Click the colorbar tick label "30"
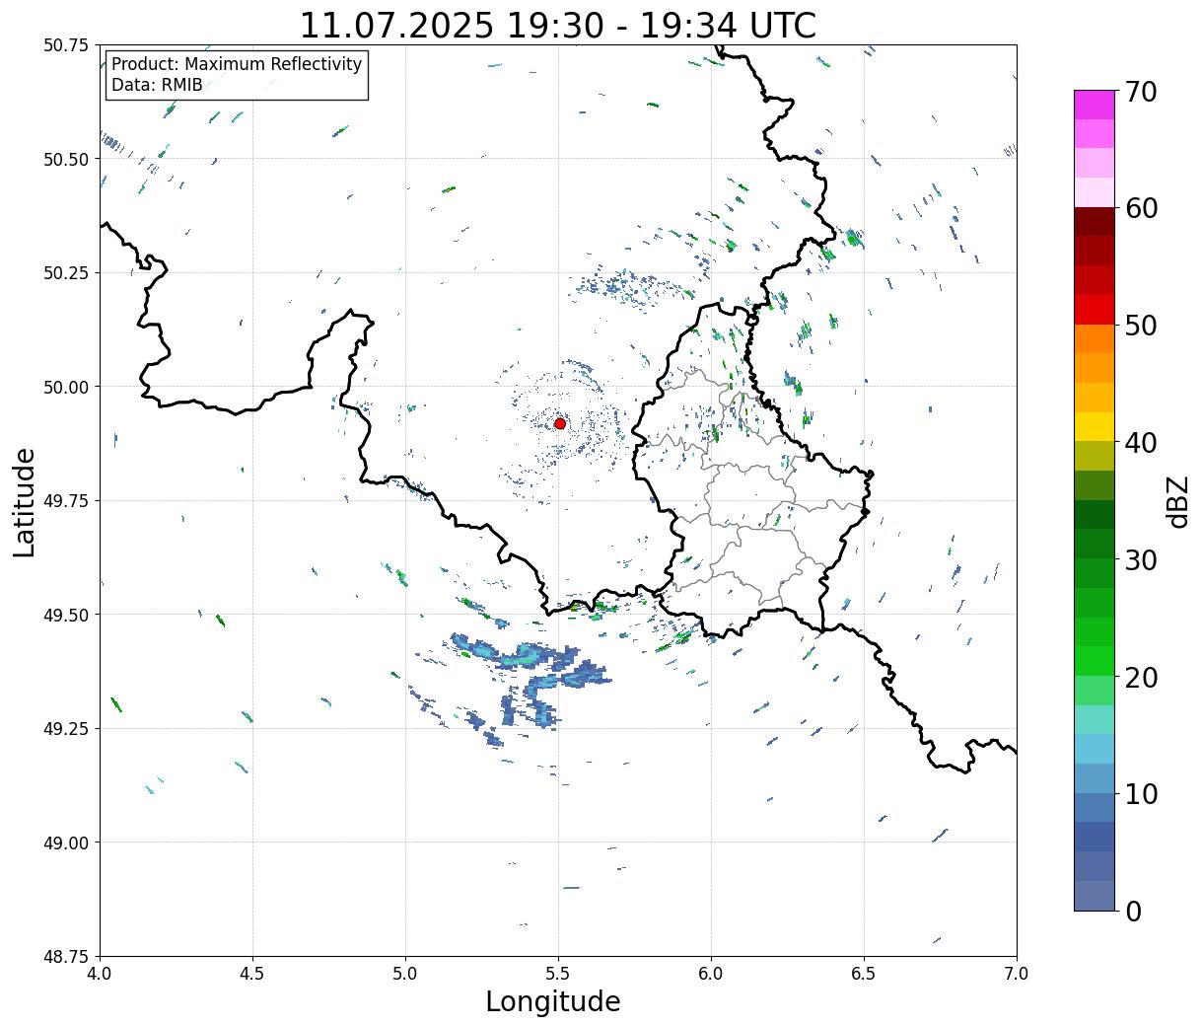Viewport: 1202px width, 1026px height. tap(1141, 559)
